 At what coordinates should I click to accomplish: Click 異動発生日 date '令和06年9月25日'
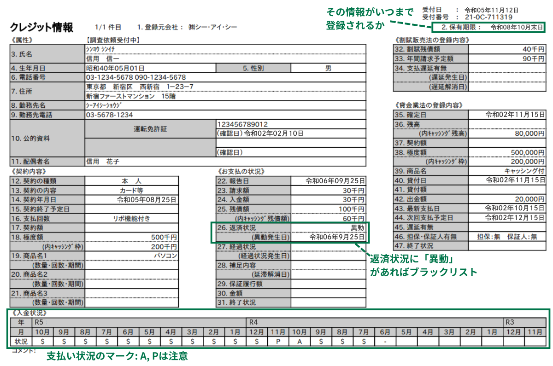pos(337,237)
